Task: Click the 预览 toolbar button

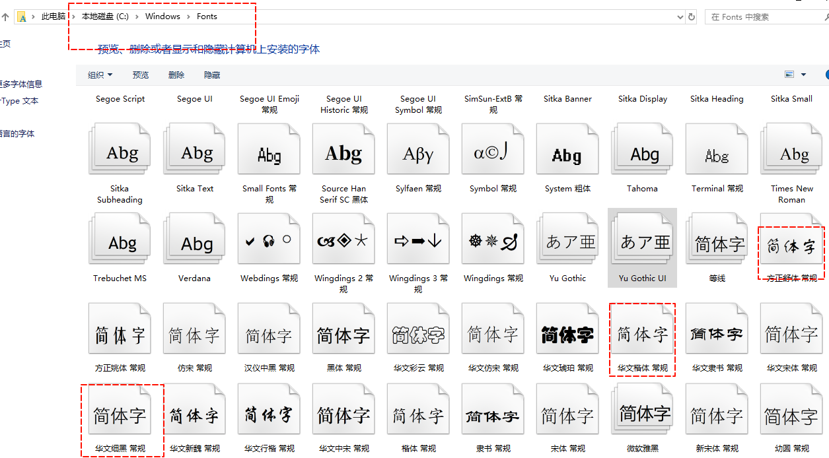Action: 141,75
